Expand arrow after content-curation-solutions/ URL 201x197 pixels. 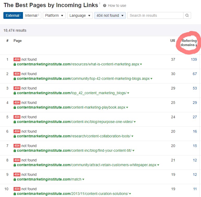(130, 194)
